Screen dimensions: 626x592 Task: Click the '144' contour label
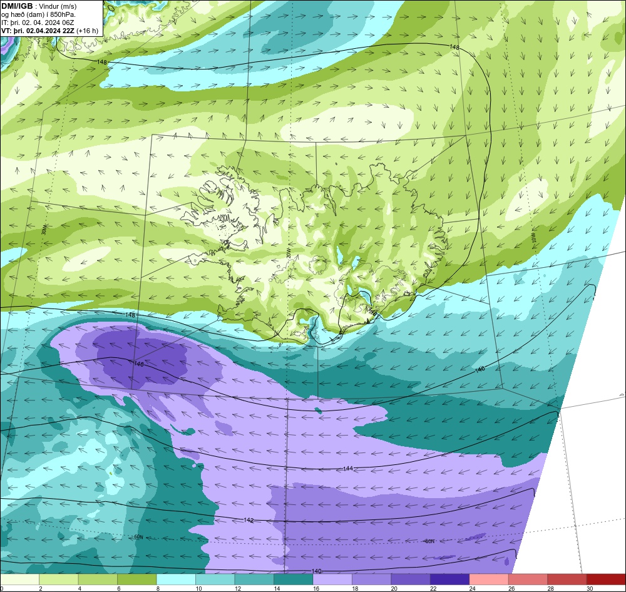click(348, 468)
